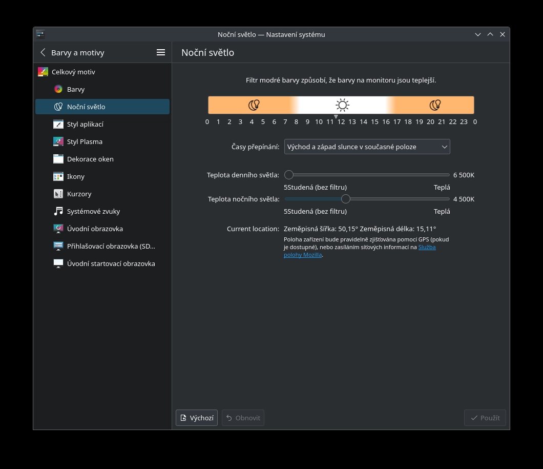This screenshot has height=469, width=543.
Task: Open the Časy přepínání dropdown
Action: click(367, 147)
